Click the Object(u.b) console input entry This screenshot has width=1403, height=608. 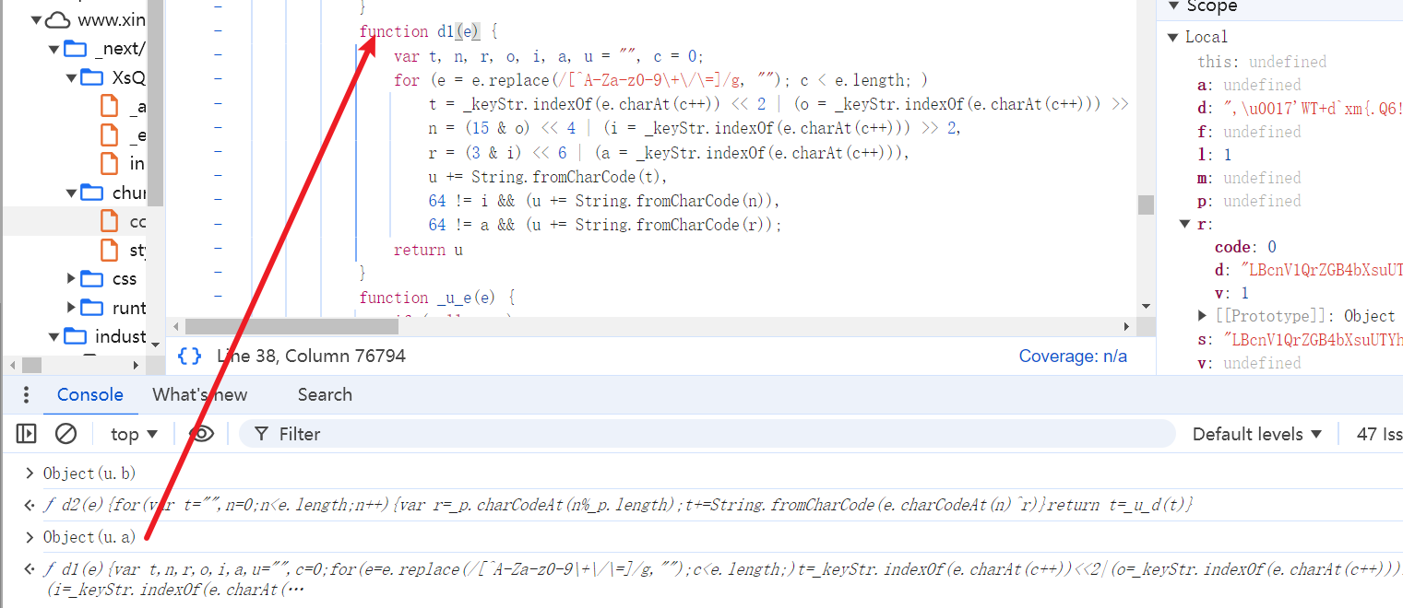pos(89,474)
